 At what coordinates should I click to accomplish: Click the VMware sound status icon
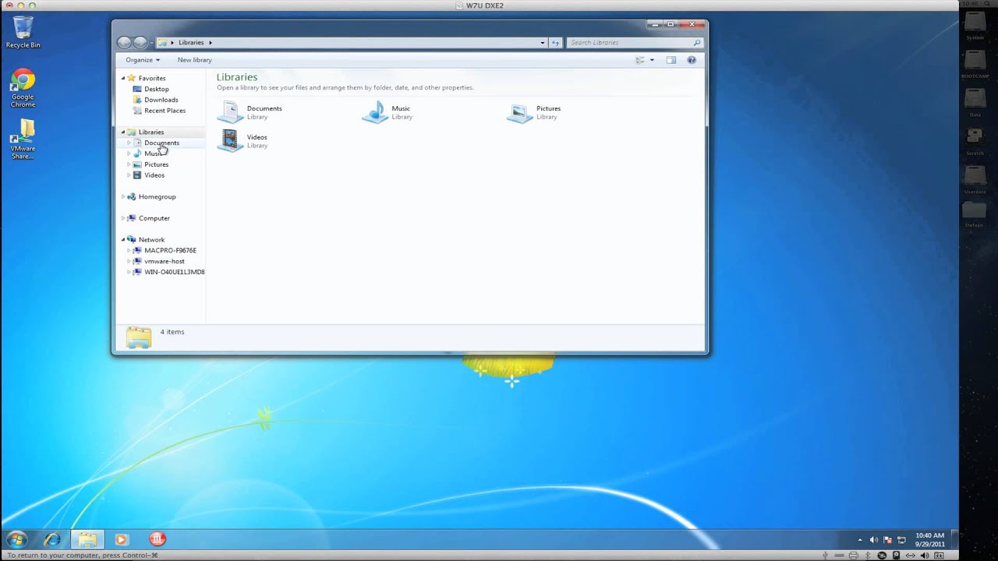click(925, 556)
